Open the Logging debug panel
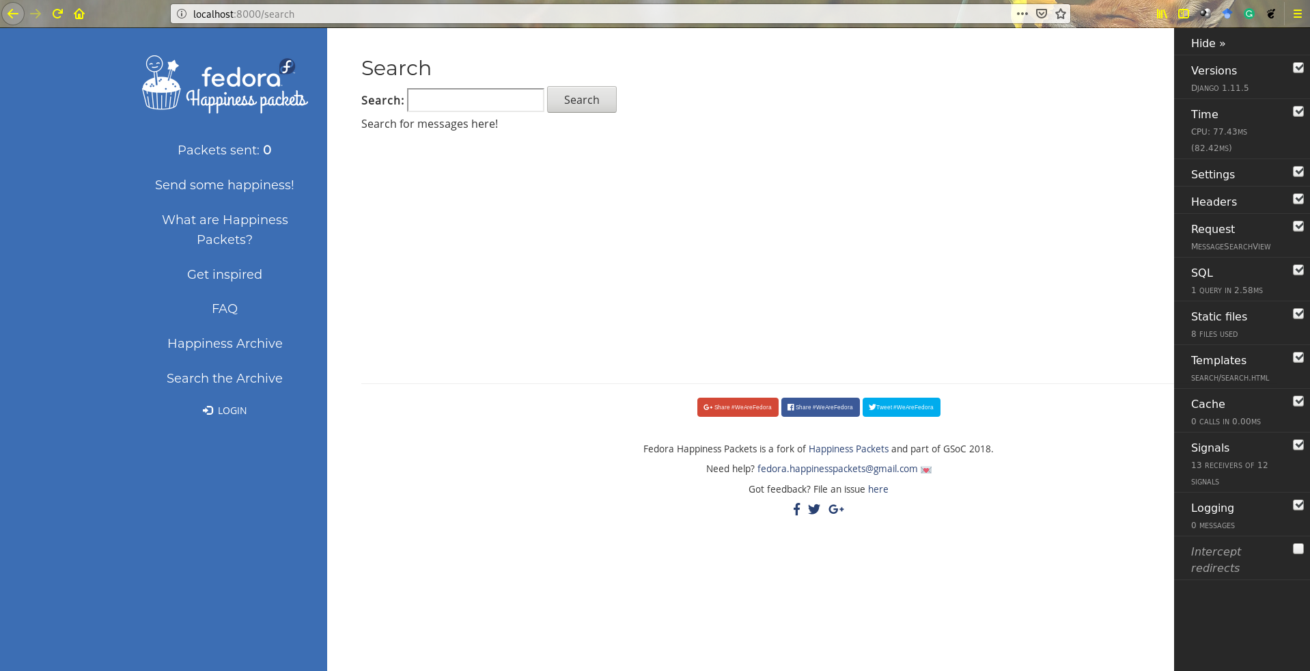This screenshot has height=671, width=1310. click(1212, 508)
